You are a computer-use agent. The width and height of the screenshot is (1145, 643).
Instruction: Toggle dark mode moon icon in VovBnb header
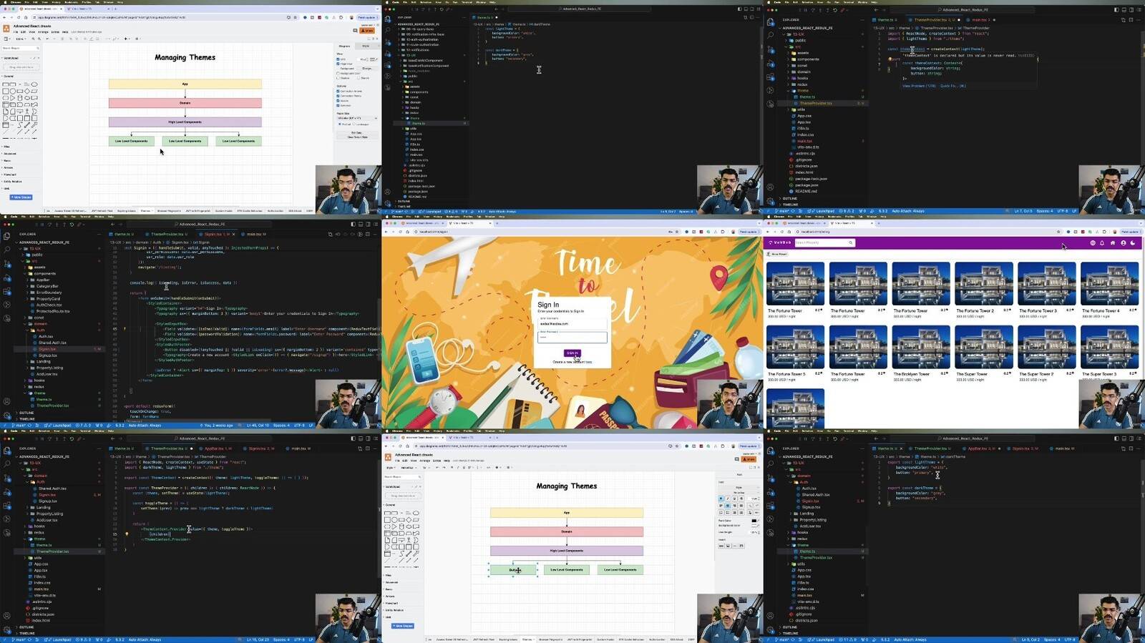(x=1133, y=243)
